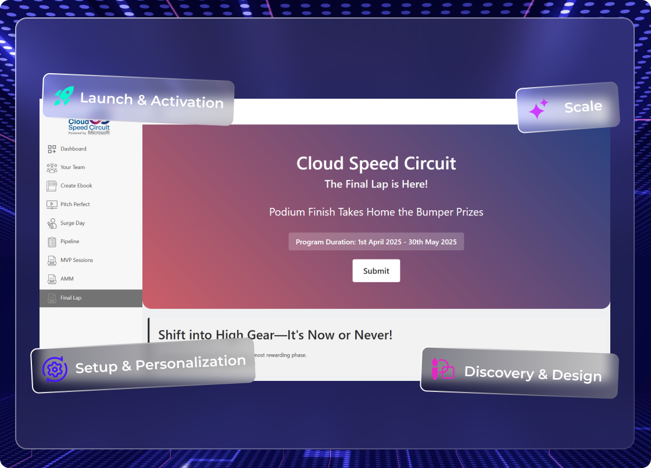
Task: Click the Shift into High Gear heading
Action: (x=275, y=335)
